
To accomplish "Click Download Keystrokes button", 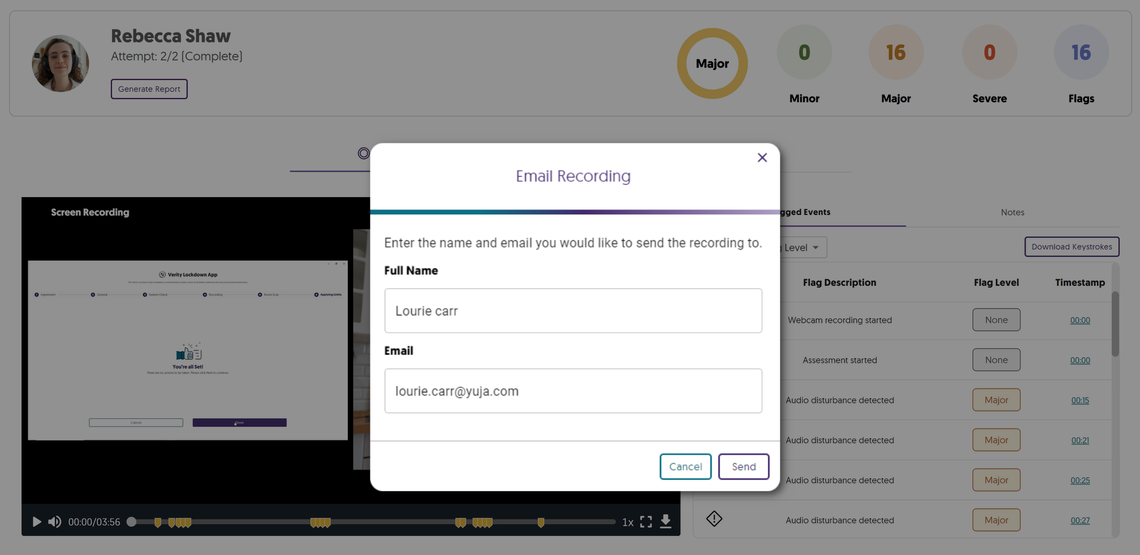I will [x=1071, y=246].
